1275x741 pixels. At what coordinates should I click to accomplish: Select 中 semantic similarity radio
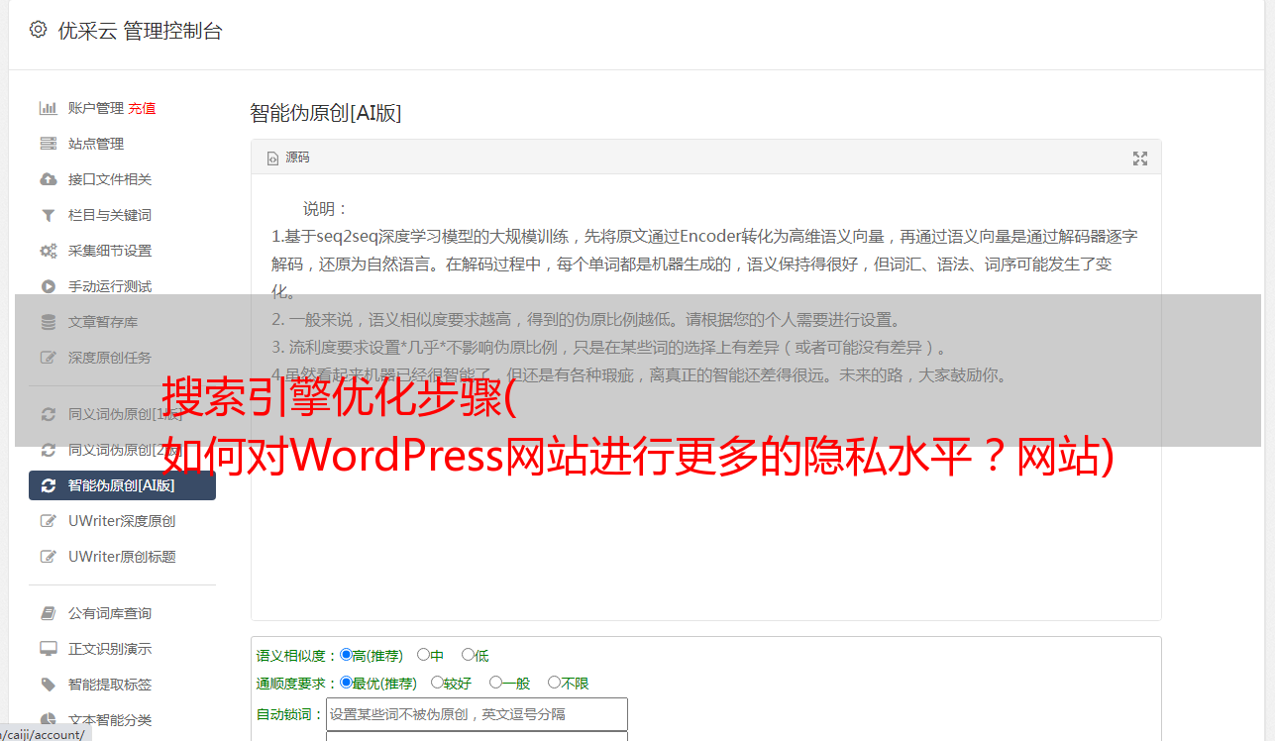pyautogui.click(x=423, y=655)
